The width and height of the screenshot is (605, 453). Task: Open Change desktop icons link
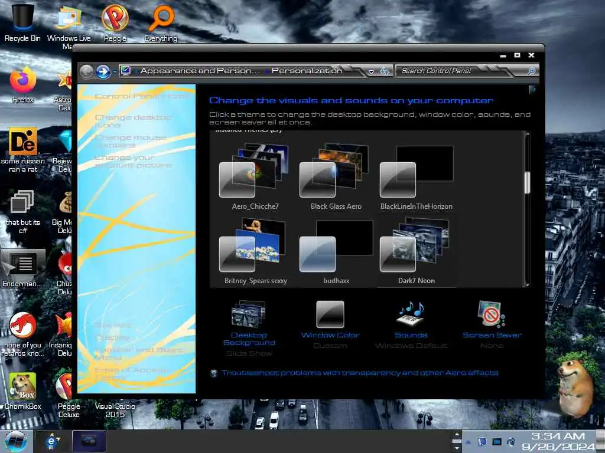click(x=133, y=121)
